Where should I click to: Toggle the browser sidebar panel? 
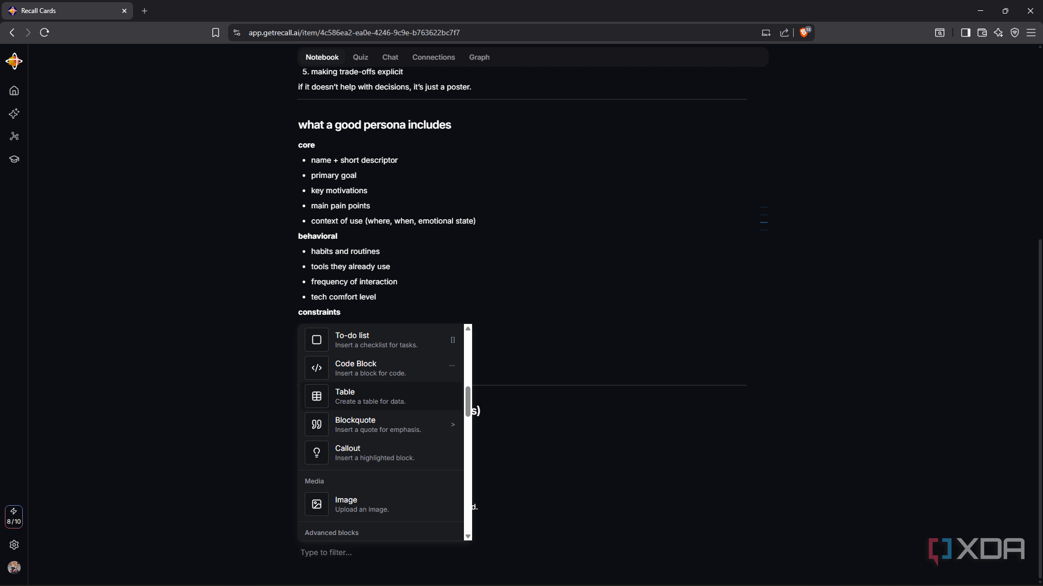[965, 33]
